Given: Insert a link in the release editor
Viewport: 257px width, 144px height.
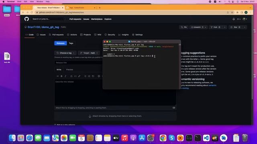Looking at the screenshot, I should 79,76.
